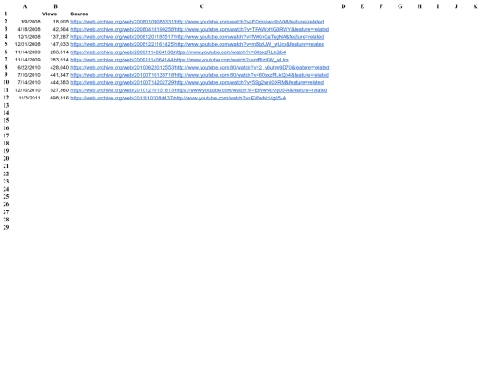
Task: Select the date cell 11/3/2011
Action: click(30, 98)
